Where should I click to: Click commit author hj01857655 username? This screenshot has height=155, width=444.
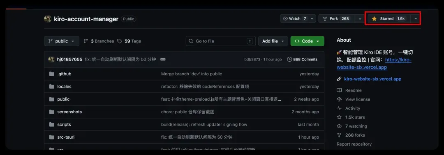(x=69, y=59)
